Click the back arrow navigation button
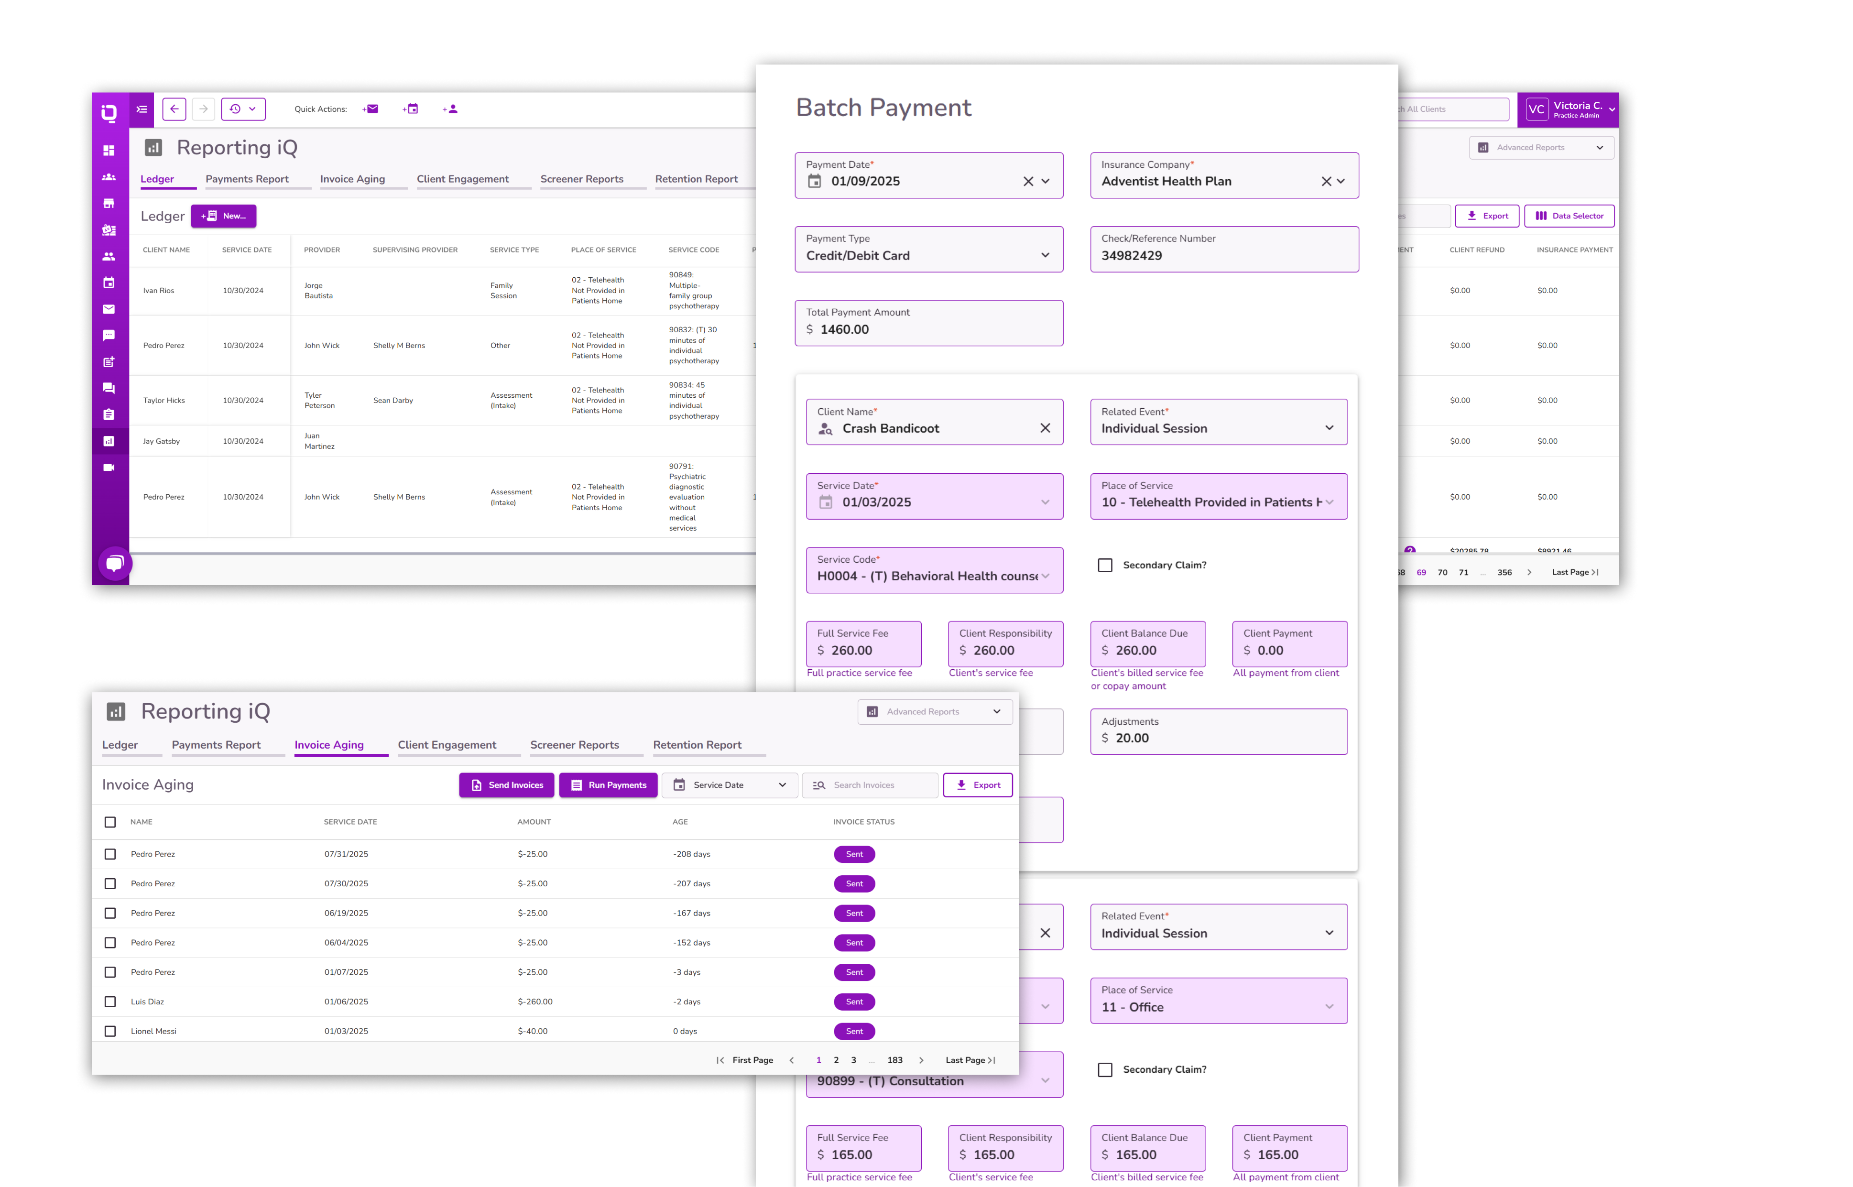 174,109
